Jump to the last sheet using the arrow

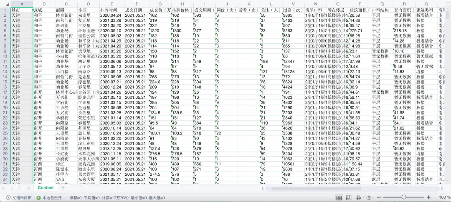coord(28,188)
